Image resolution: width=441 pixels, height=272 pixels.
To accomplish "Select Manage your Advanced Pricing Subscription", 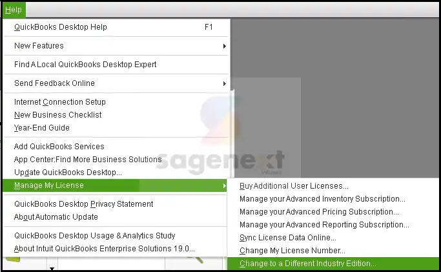I will pyautogui.click(x=333, y=212).
